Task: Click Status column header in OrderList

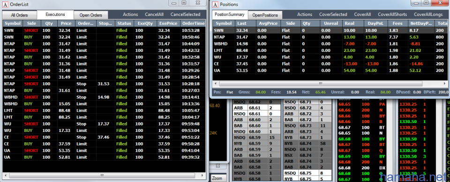Action: [x=124, y=23]
